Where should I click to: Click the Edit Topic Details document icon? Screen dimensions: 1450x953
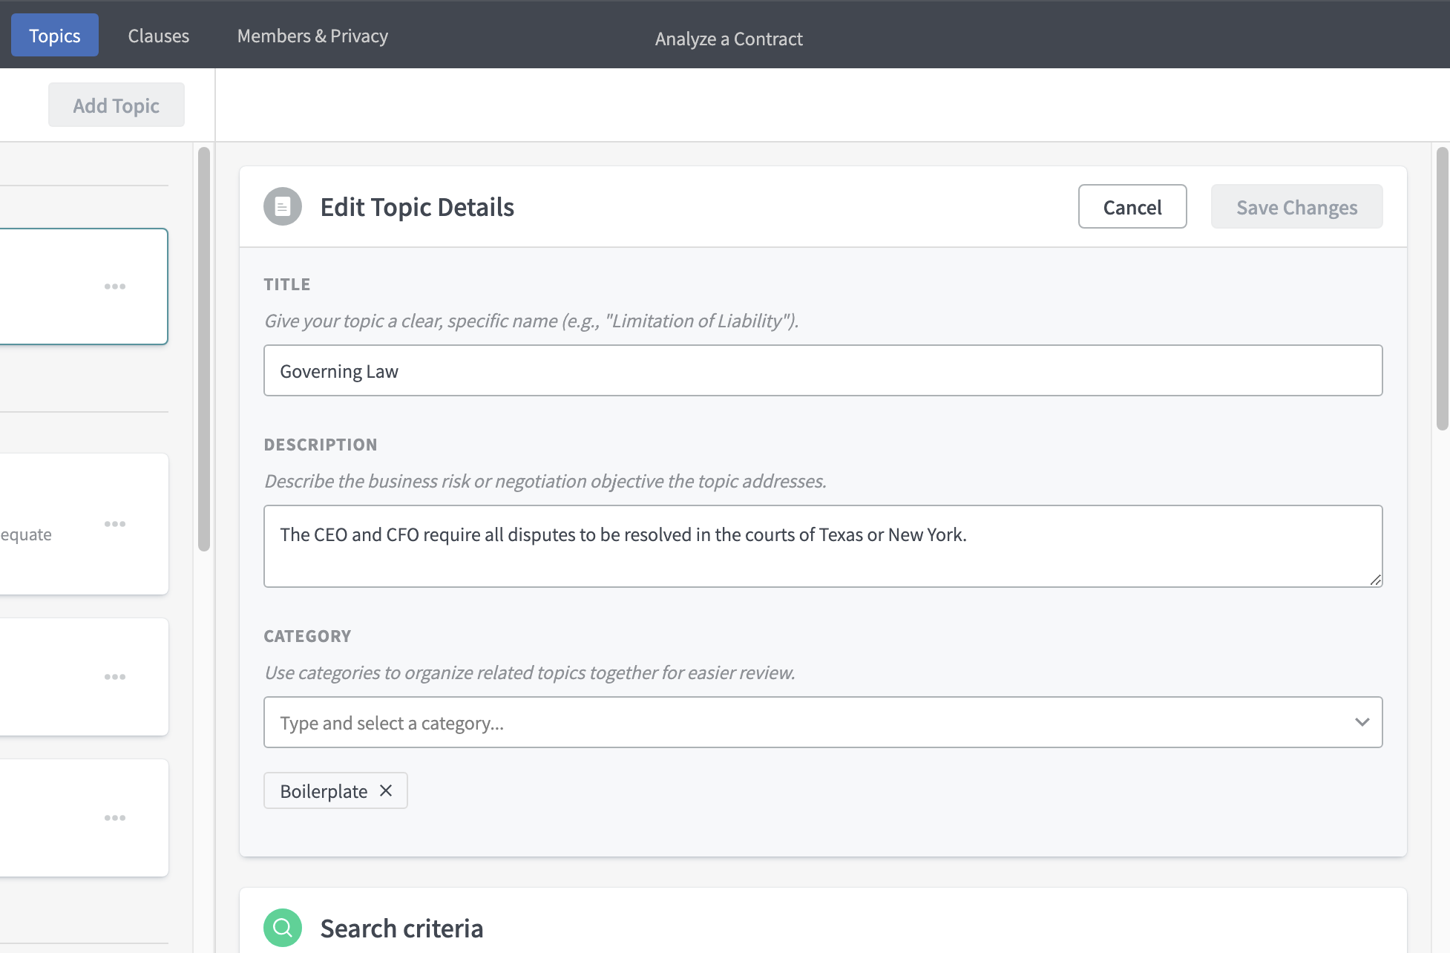tap(283, 206)
